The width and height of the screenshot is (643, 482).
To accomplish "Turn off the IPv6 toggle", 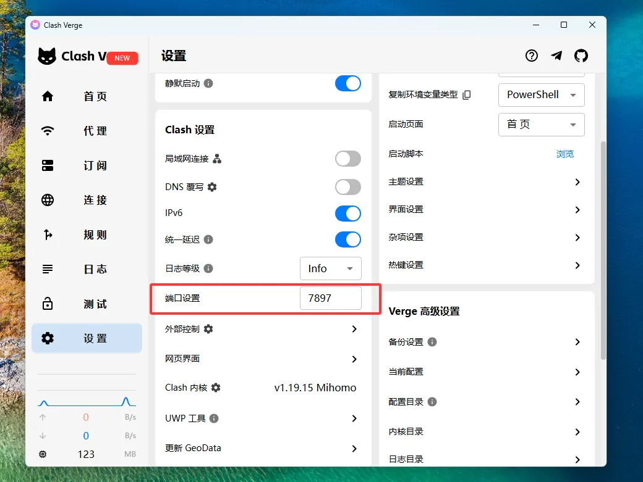I will [347, 213].
